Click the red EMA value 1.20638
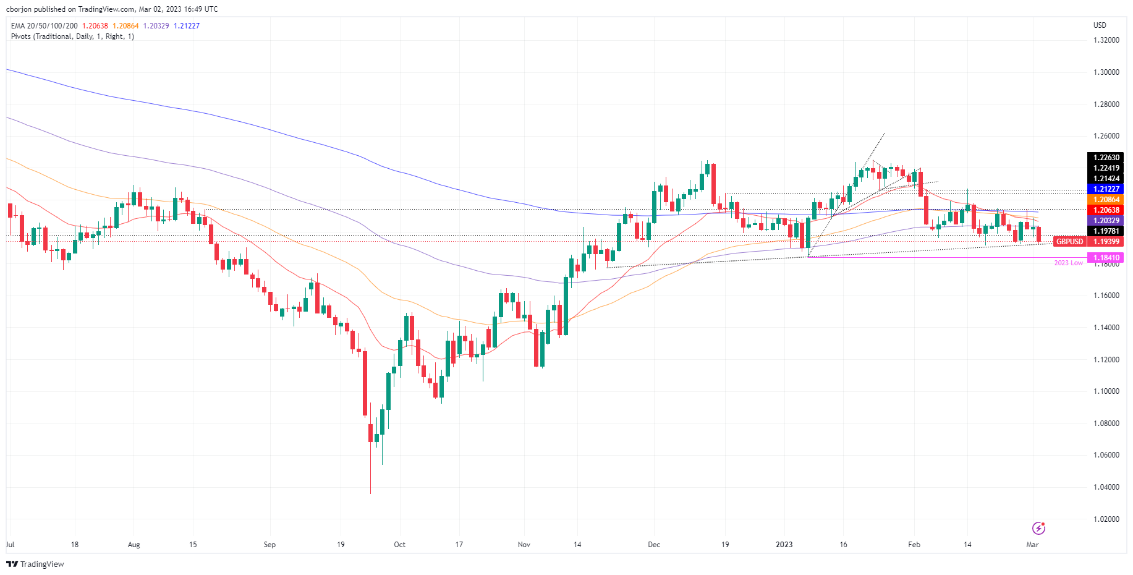Image resolution: width=1133 pixels, height=575 pixels. (95, 26)
